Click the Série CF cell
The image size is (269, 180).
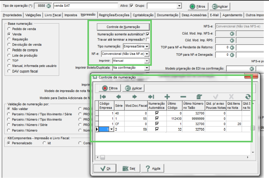click(119, 124)
